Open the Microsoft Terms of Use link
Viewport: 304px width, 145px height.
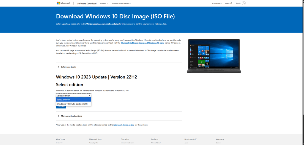pyautogui.click(x=124, y=125)
